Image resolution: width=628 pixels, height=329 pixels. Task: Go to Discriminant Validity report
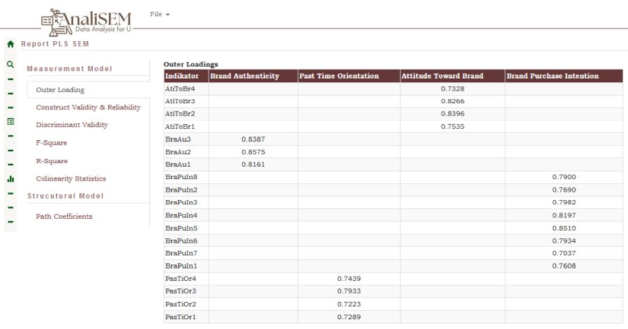72,125
